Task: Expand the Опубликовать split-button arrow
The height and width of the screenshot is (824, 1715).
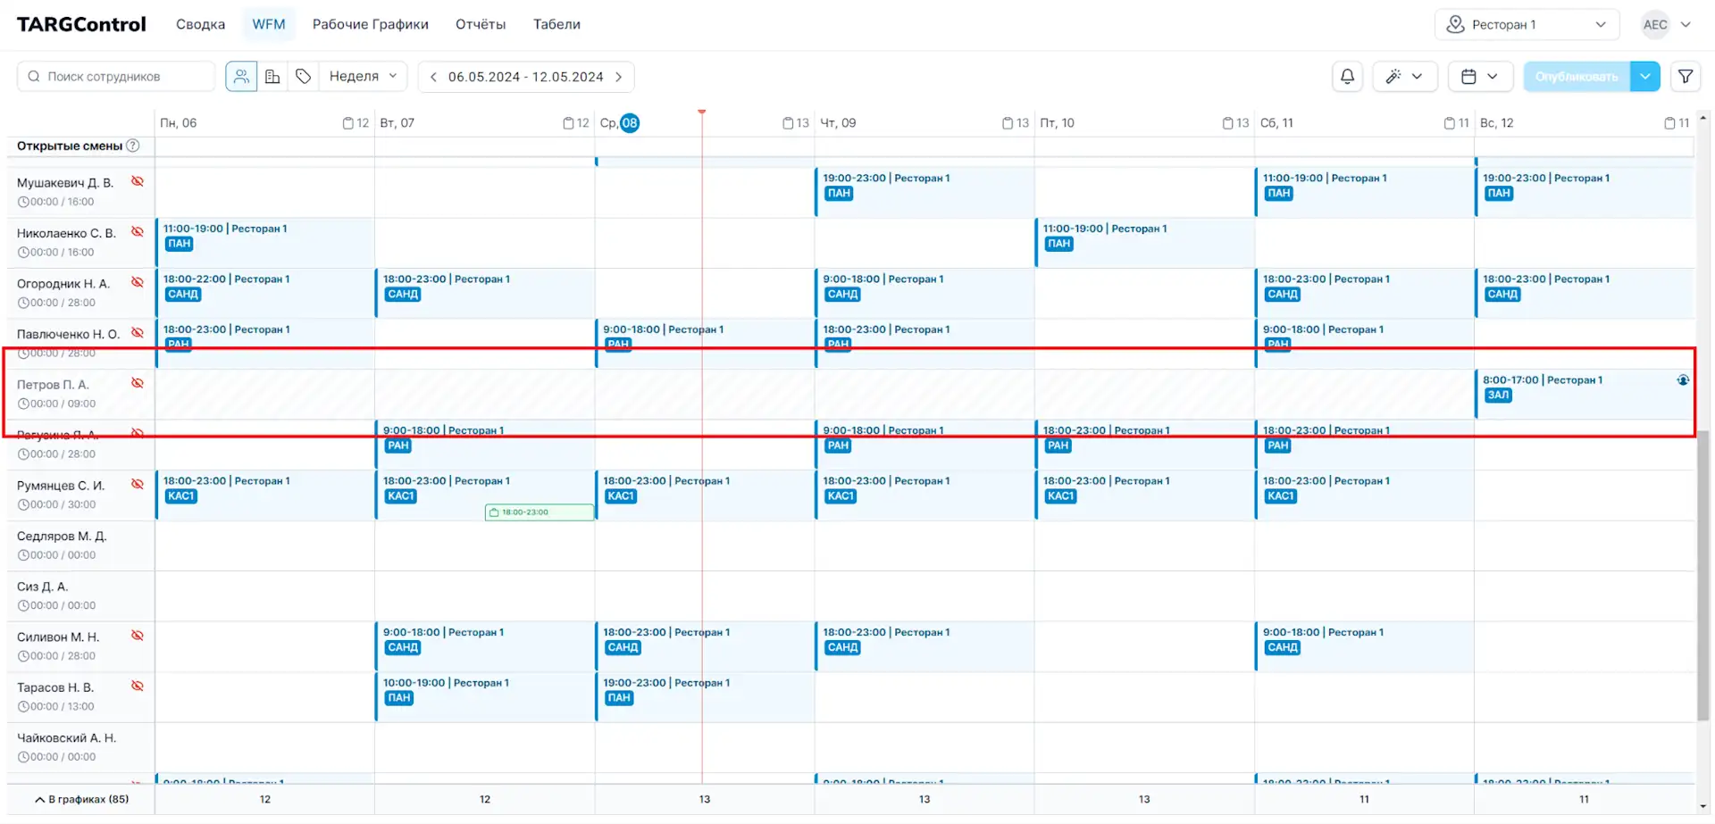Action: point(1644,77)
